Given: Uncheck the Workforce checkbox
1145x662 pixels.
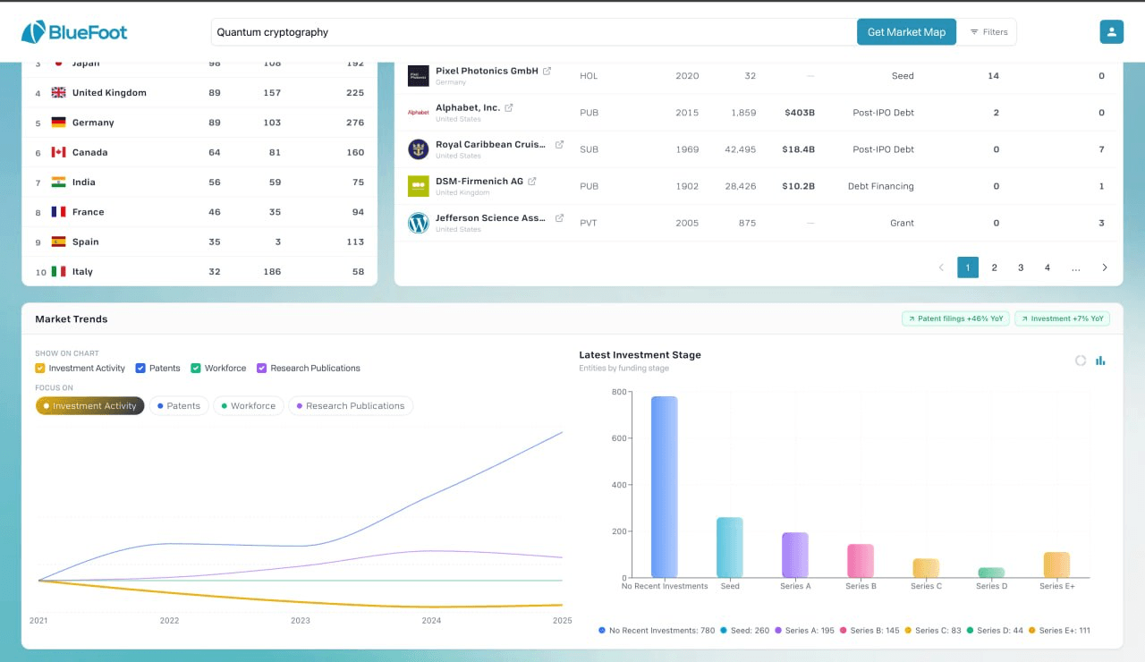Looking at the screenshot, I should [x=196, y=368].
